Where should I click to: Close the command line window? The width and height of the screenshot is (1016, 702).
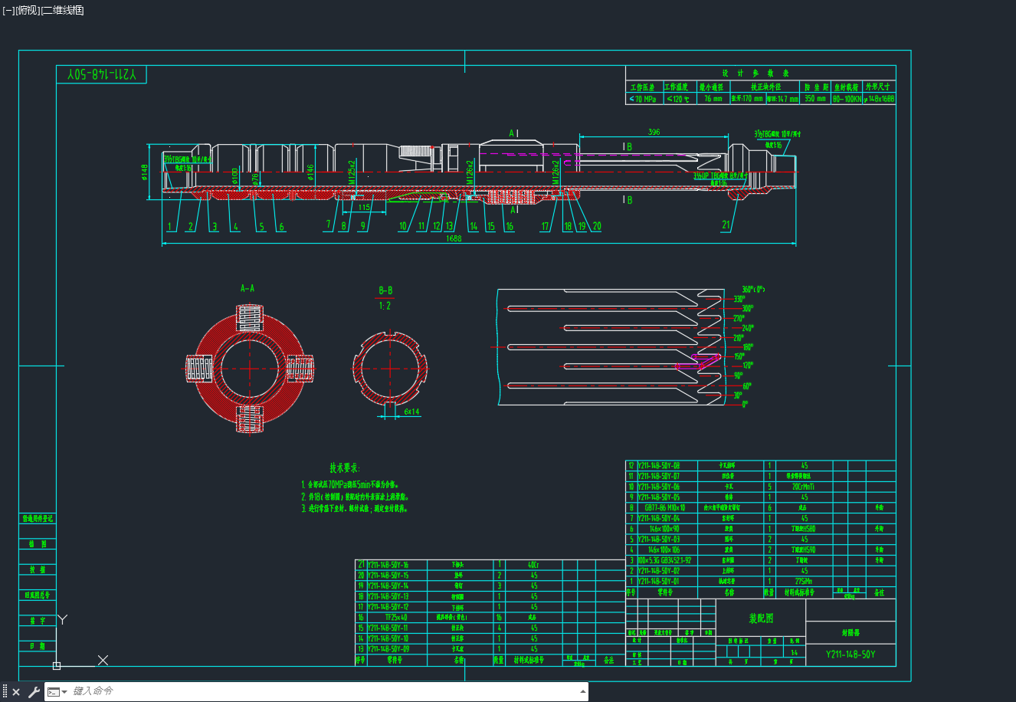[x=16, y=692]
